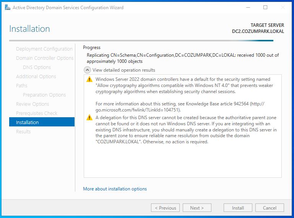
Task: Go to the DNS Options step
Action: 37,67
